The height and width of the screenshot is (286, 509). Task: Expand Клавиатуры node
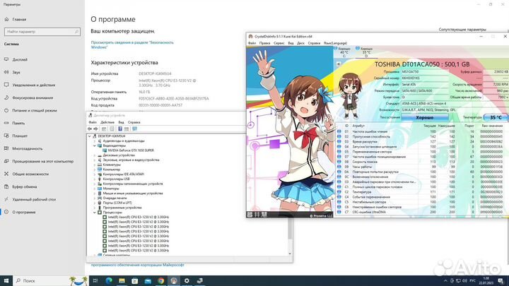click(x=95, y=165)
